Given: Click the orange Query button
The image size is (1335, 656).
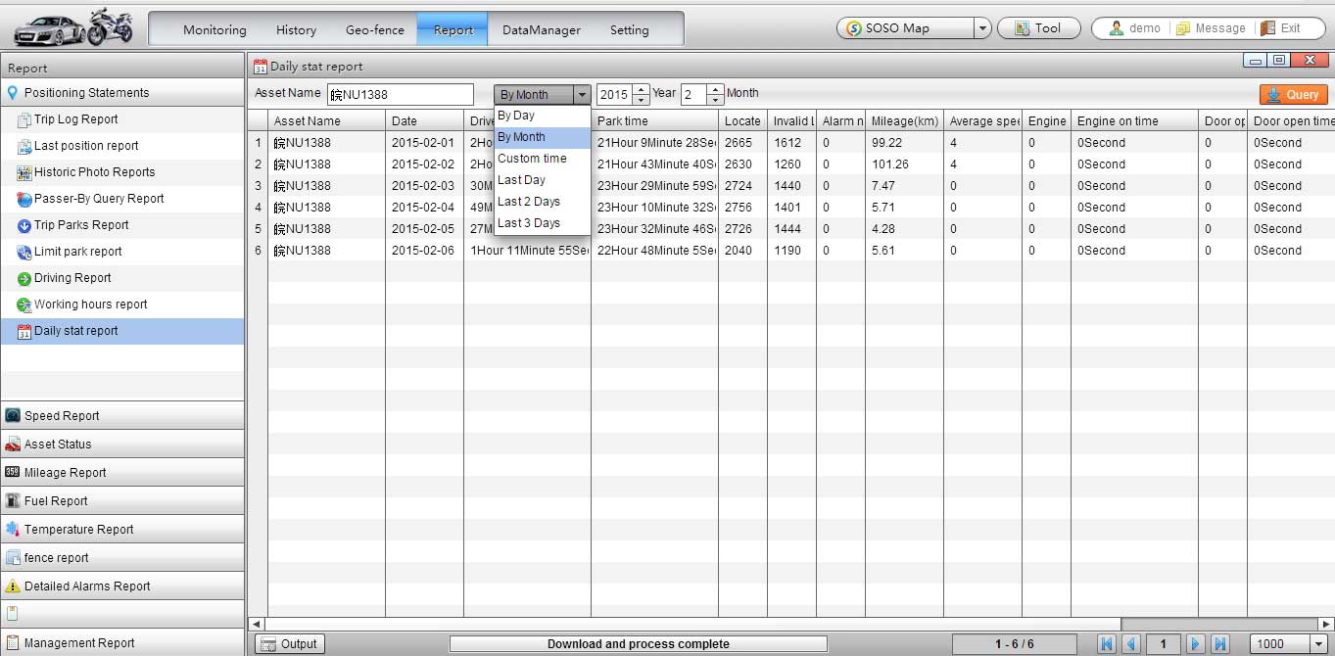Looking at the screenshot, I should (1293, 95).
